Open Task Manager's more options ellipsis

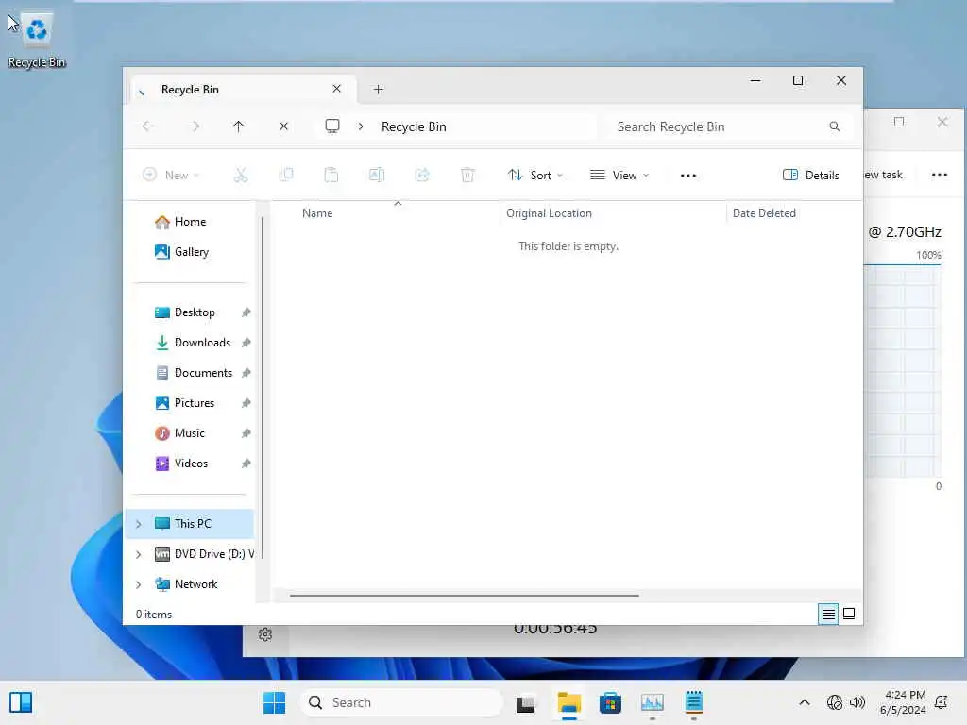click(940, 175)
